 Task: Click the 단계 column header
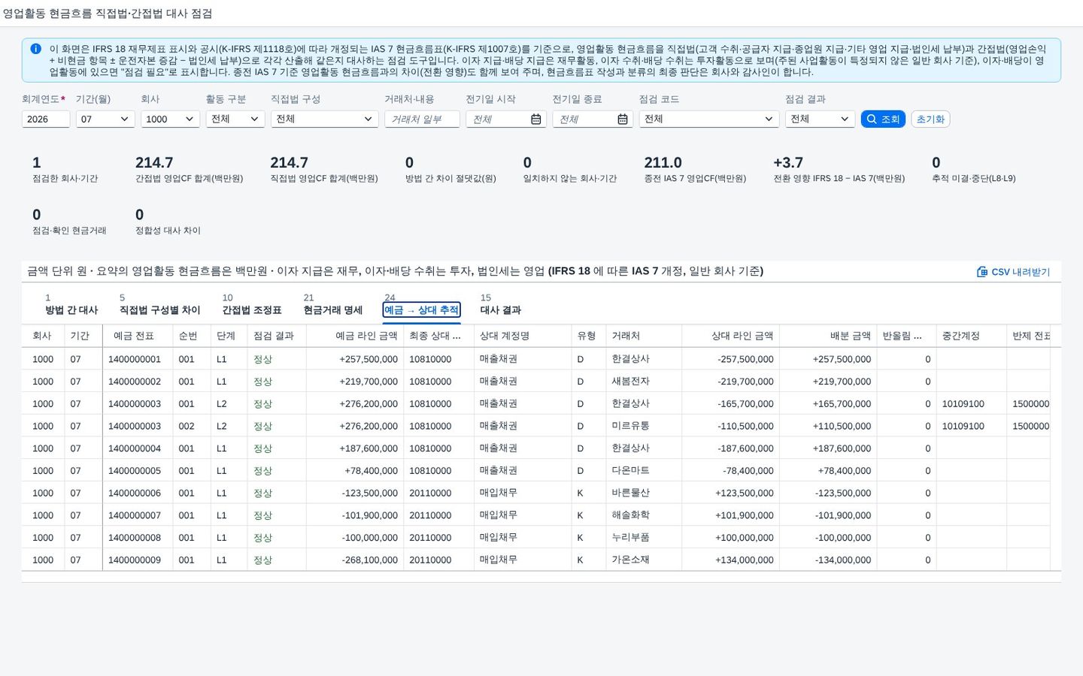[229, 336]
